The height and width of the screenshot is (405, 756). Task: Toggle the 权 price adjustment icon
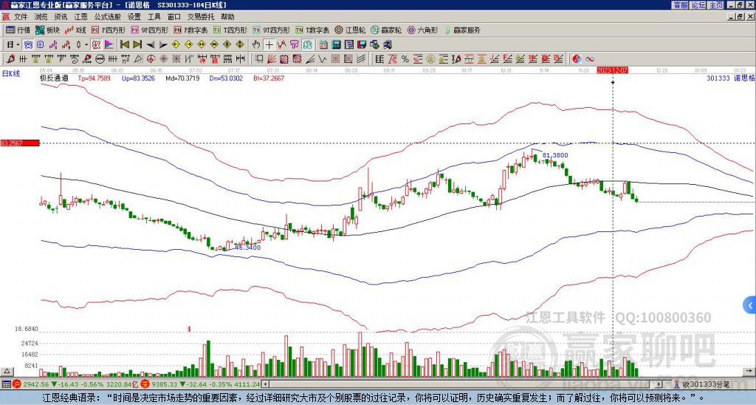pos(96,45)
